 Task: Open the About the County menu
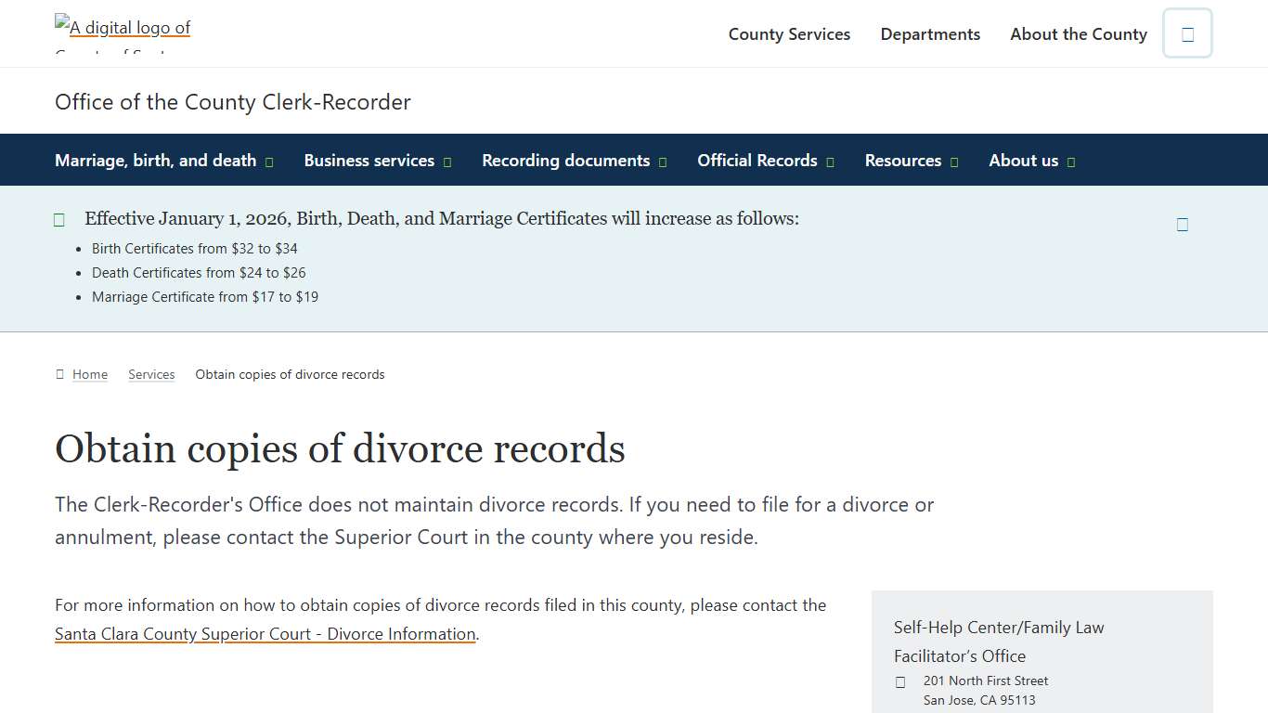click(1078, 33)
